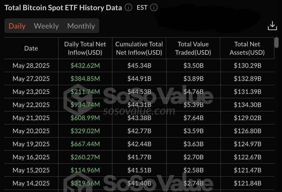
Task: Click the info icon next to EST
Action: point(154,8)
